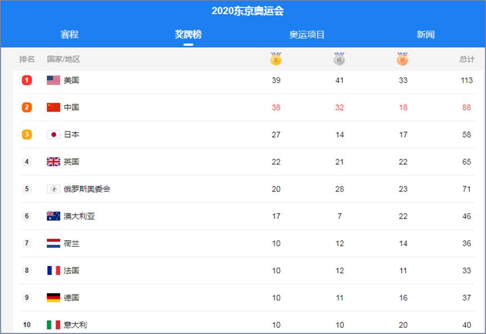The image size is (486, 334).
Task: Click the Australia flag icon
Action: coord(53,216)
